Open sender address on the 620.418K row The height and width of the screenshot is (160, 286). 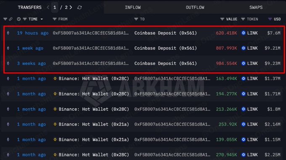click(91, 33)
